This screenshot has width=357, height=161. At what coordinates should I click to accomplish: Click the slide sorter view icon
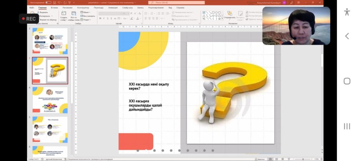pyautogui.click(x=276, y=159)
